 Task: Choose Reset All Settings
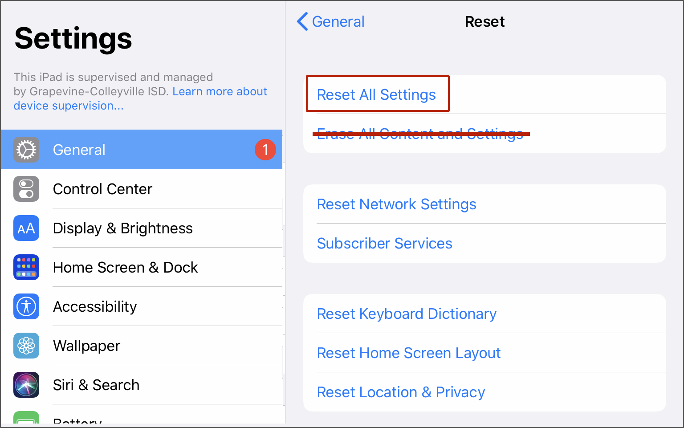pyautogui.click(x=376, y=94)
